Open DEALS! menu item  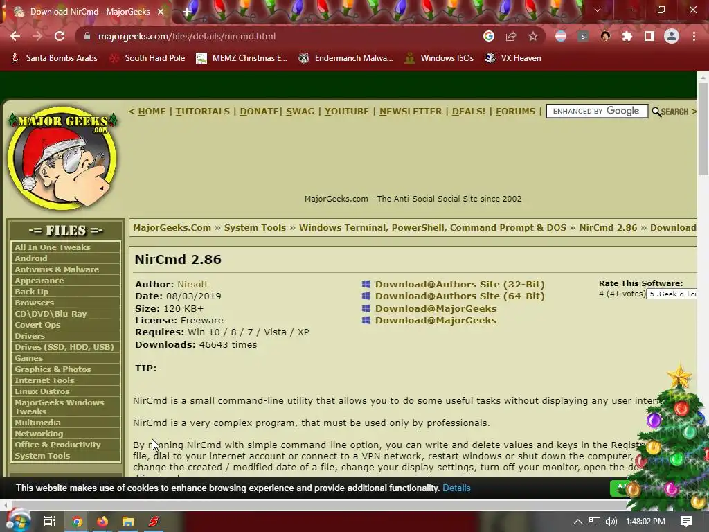pyautogui.click(x=469, y=112)
